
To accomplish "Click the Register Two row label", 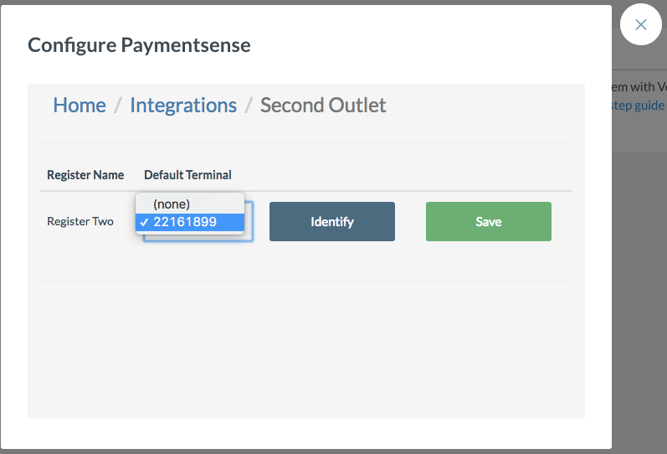I will point(80,221).
